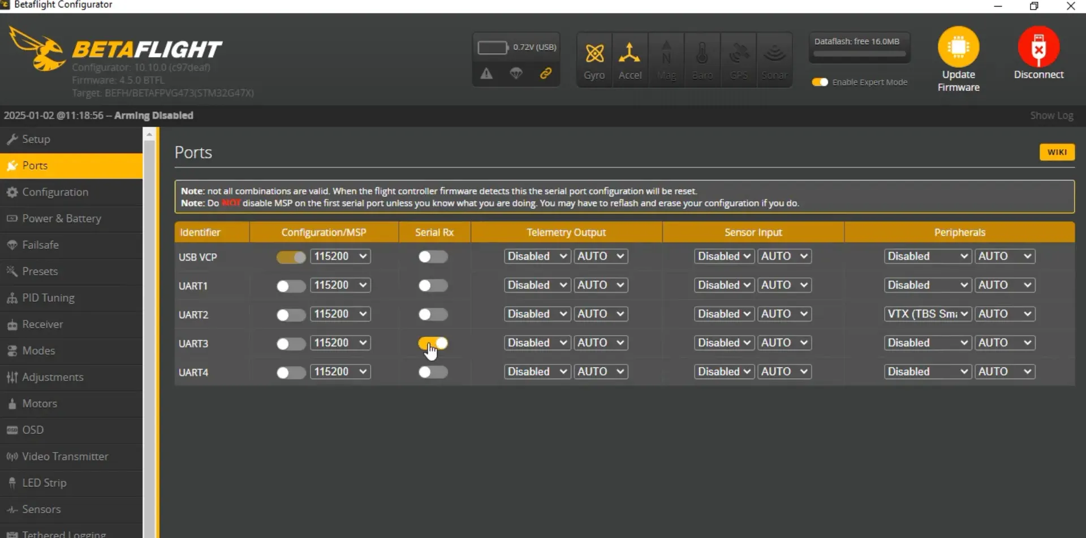
Task: Enable Serial Rx on UART1
Action: tap(433, 286)
